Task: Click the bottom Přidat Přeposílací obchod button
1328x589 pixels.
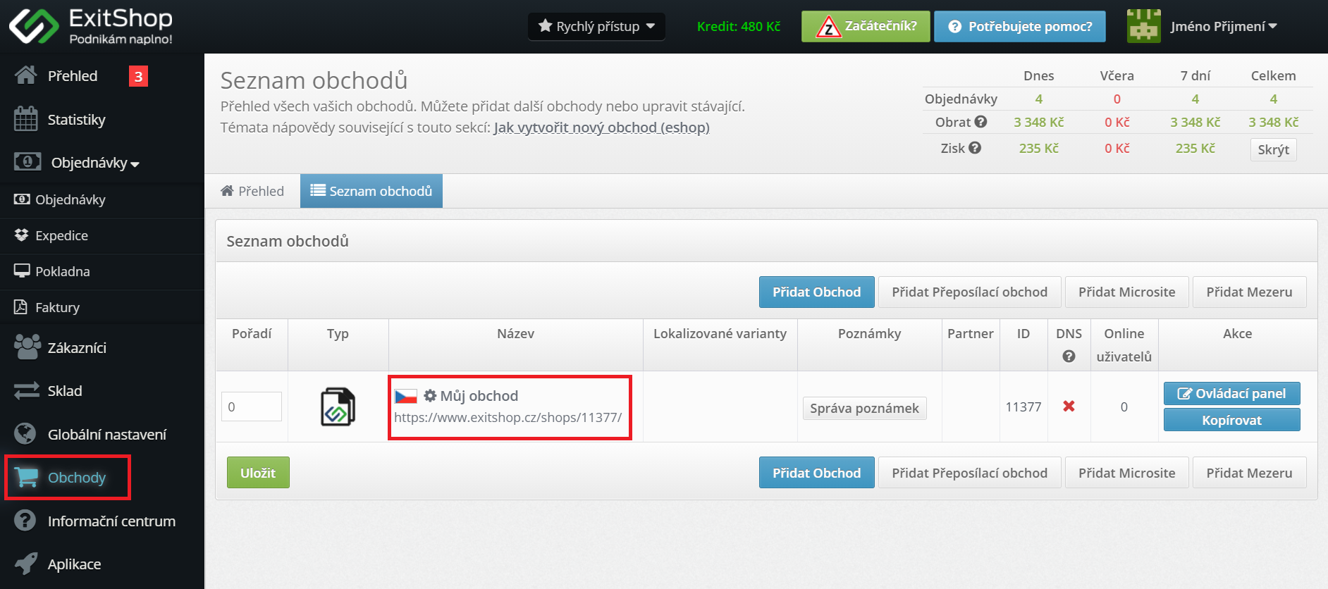Action: 969,473
